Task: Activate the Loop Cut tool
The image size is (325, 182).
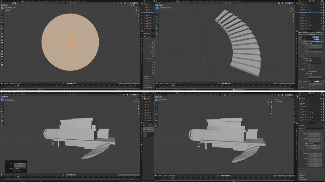Action: [x=2, y=46]
